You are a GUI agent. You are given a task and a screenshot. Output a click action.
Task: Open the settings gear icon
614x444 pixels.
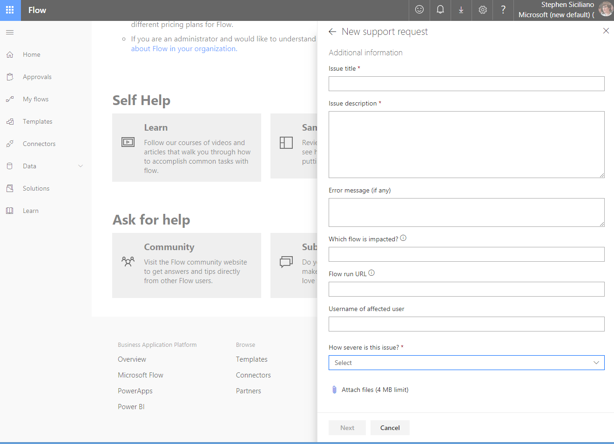click(483, 10)
